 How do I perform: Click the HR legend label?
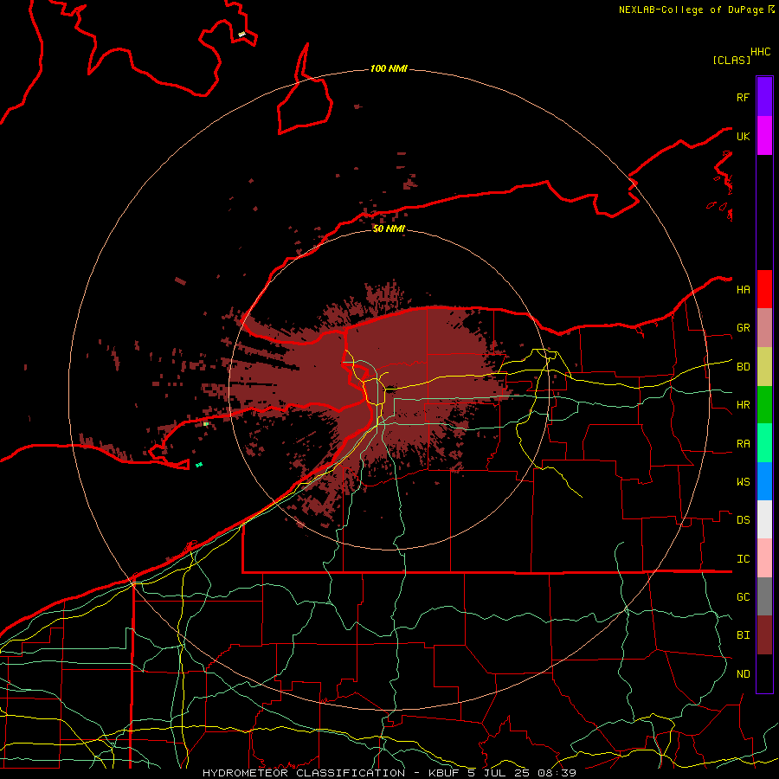click(x=743, y=405)
